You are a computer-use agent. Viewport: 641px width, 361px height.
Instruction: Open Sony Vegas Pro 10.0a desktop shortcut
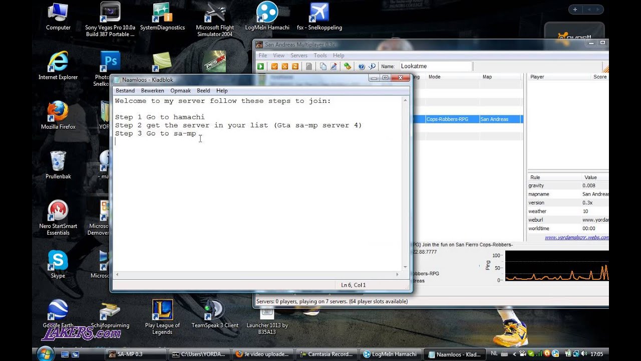coord(110,20)
